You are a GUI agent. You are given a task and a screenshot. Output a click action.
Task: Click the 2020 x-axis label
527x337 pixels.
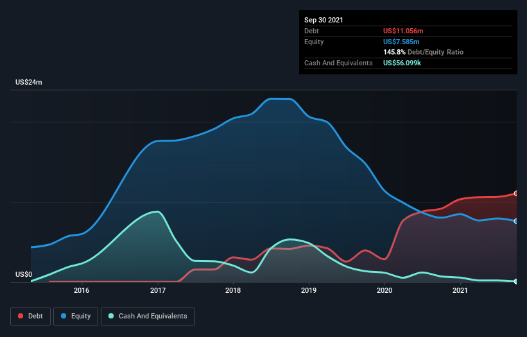tap(384, 290)
